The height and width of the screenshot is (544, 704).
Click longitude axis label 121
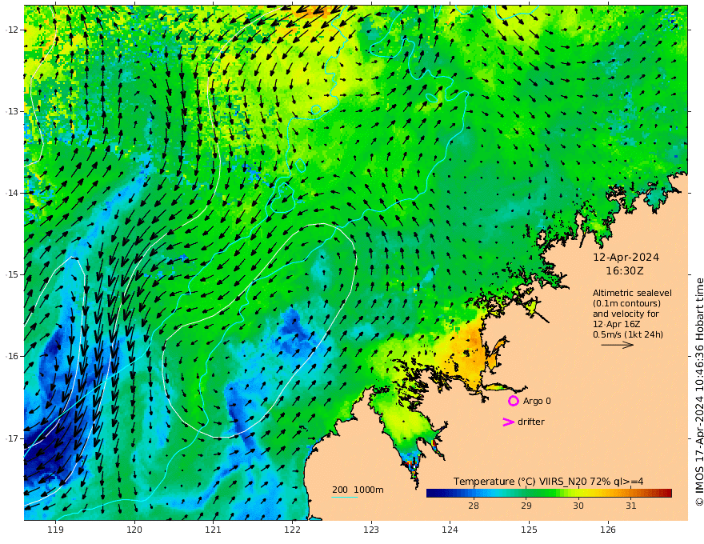pyautogui.click(x=214, y=530)
